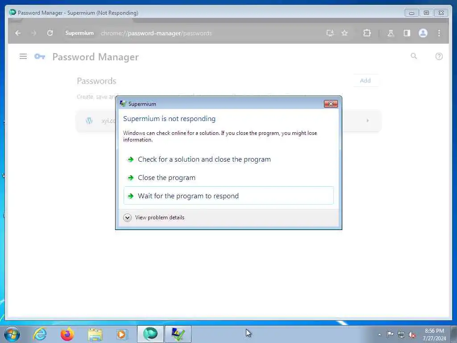
Task: Focus the chrome://password-manager address field
Action: click(x=156, y=33)
